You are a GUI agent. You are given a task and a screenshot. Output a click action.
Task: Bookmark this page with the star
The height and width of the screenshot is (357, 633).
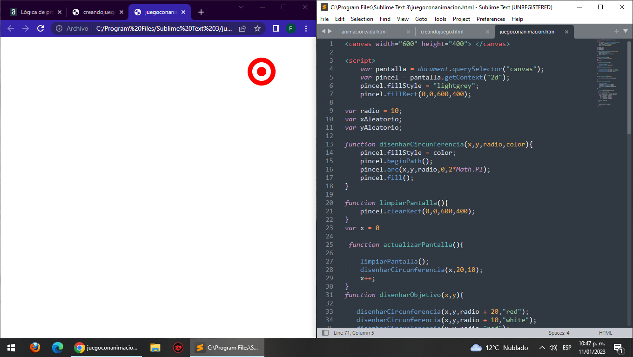coord(257,28)
